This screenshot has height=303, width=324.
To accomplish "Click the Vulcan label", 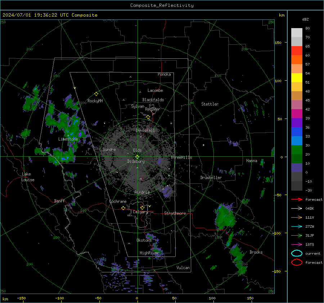I will coord(183,268).
